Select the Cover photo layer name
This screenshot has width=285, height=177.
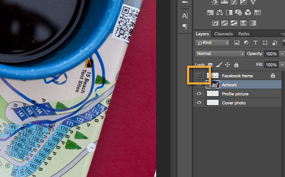[234, 103]
